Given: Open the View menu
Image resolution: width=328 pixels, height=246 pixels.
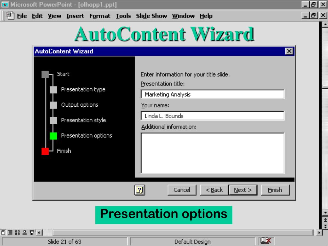Looking at the screenshot, I should pyautogui.click(x=54, y=16).
